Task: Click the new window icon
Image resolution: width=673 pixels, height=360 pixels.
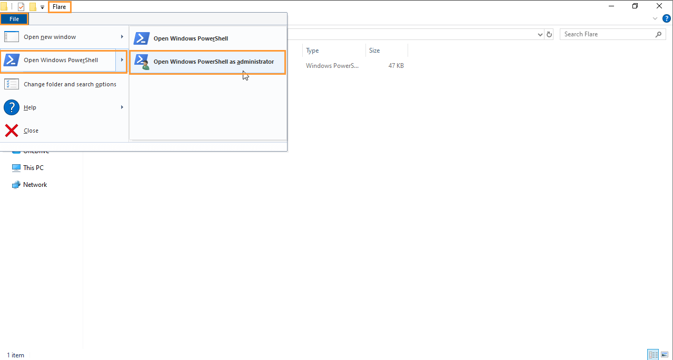Action: [x=12, y=37]
